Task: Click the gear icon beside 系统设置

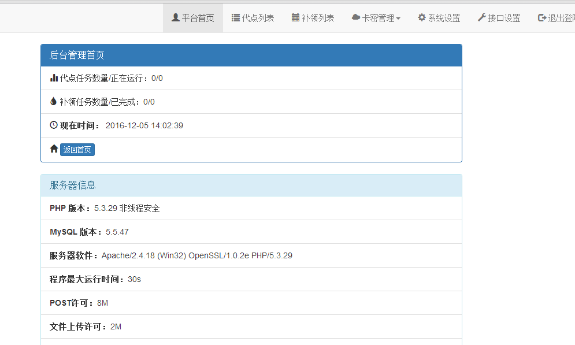Action: (422, 17)
